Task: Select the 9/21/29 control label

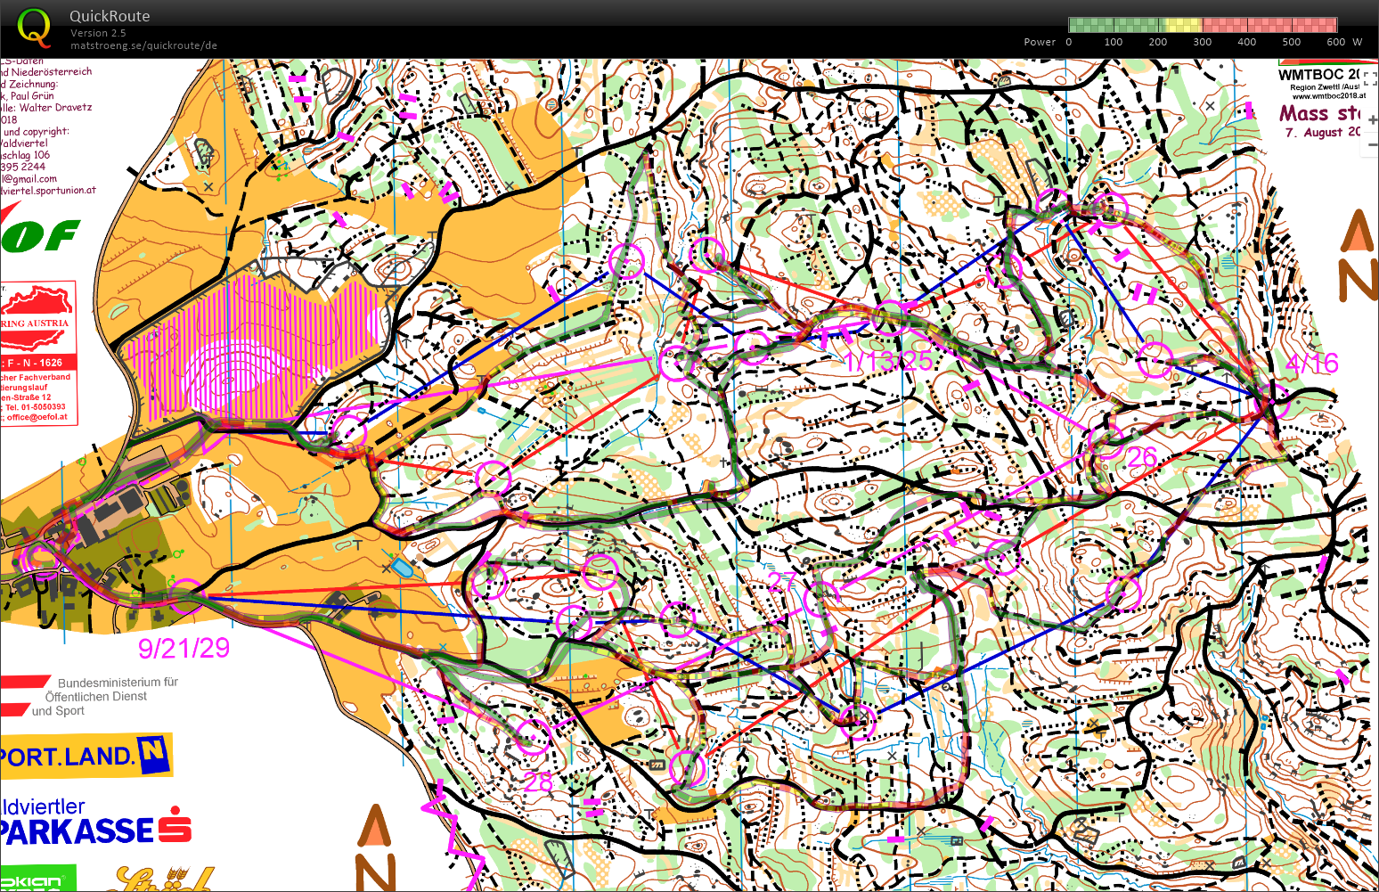Action: click(184, 648)
